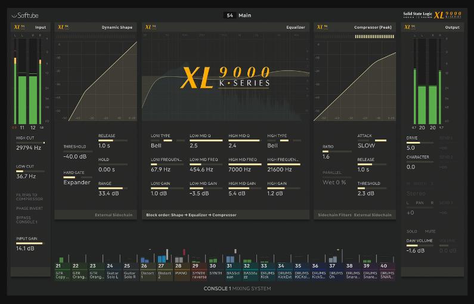Click Sidechain Filters in Compressor panel

(x=334, y=215)
